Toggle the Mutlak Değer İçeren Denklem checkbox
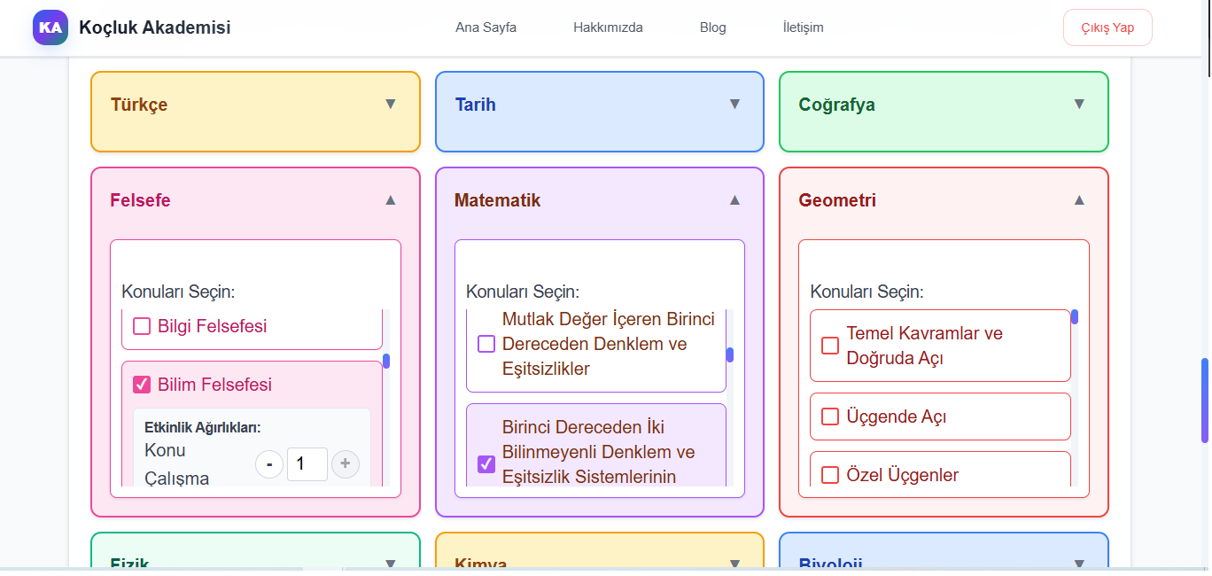Viewport: 1212px width, 576px height. [x=486, y=344]
